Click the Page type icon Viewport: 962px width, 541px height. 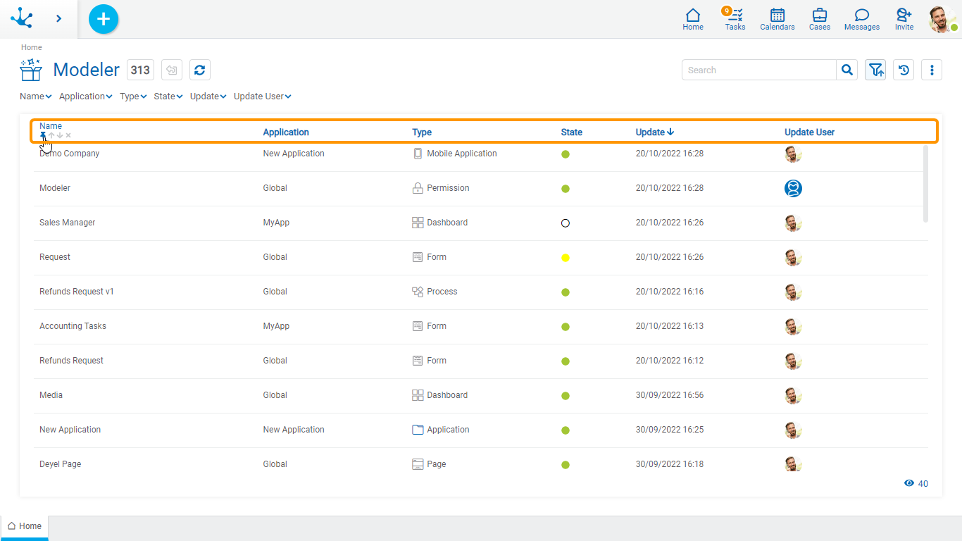[418, 464]
